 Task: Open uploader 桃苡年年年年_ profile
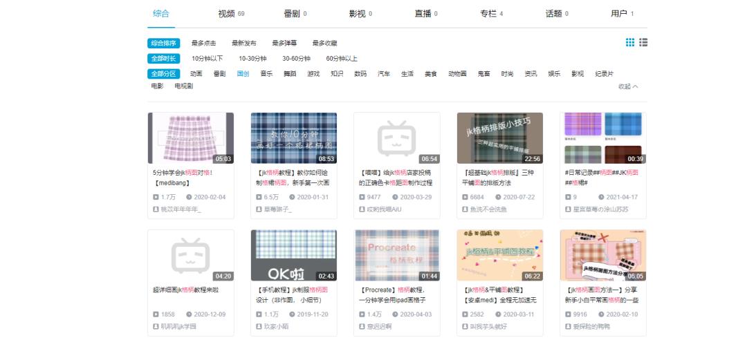(181, 209)
